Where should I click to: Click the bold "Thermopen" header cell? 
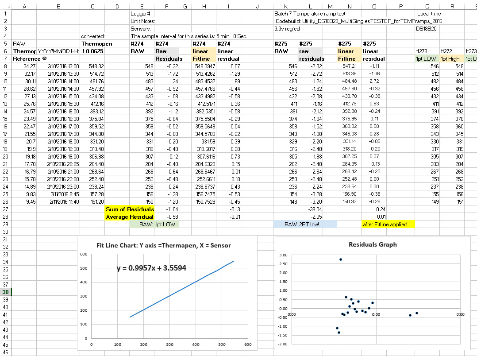pyautogui.click(x=97, y=44)
